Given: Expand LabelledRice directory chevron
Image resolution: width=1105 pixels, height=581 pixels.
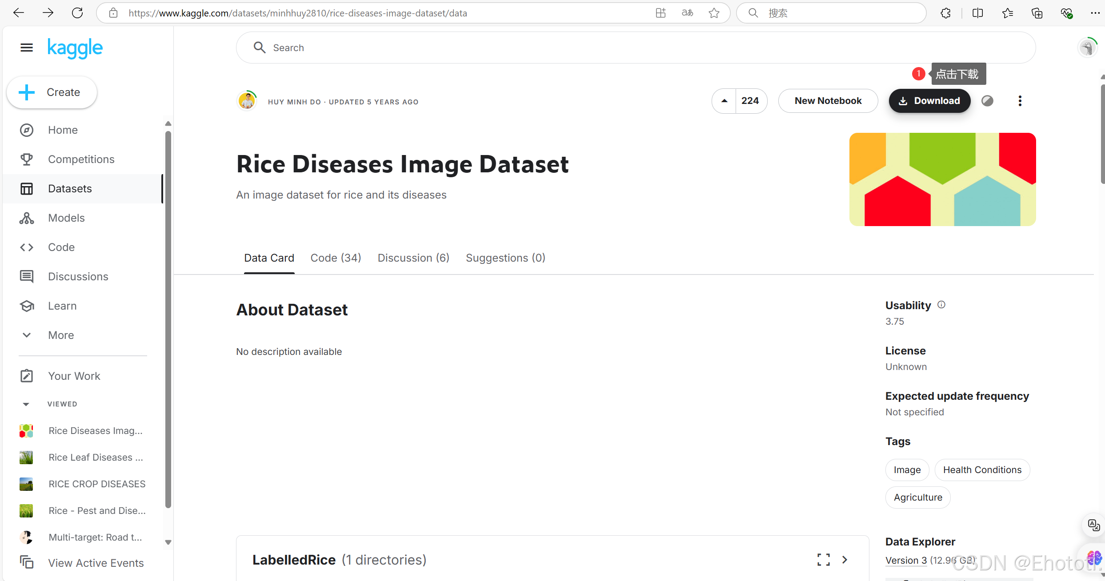Looking at the screenshot, I should pos(845,560).
